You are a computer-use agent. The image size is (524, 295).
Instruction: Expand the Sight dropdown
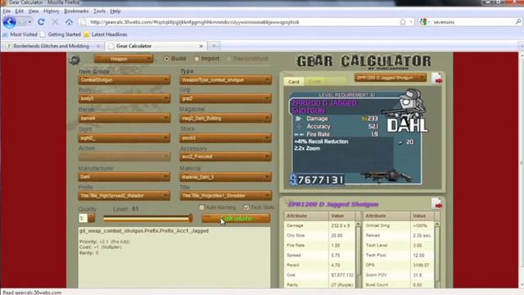click(x=124, y=138)
